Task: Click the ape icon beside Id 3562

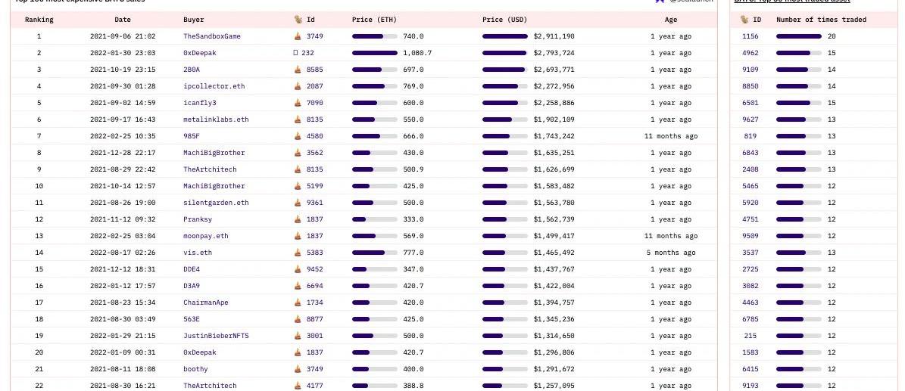Action: (298, 154)
